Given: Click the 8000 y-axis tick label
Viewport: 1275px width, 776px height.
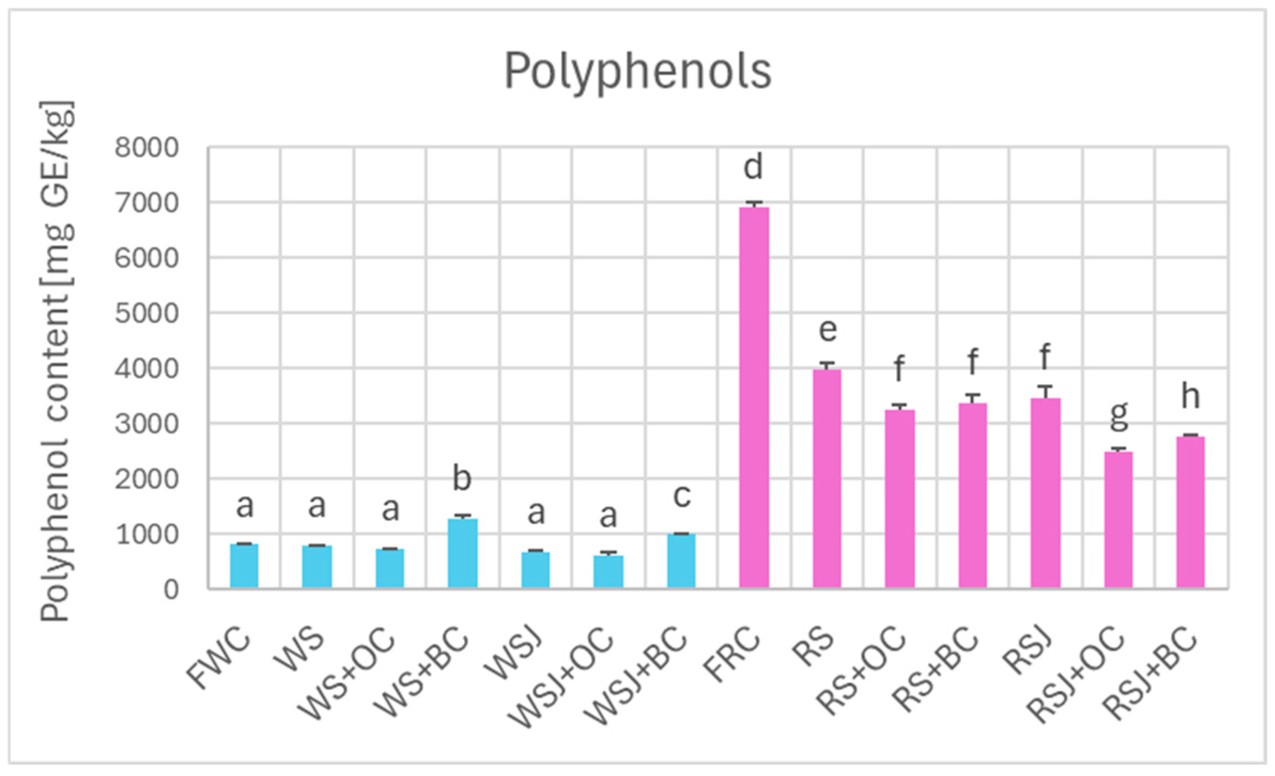Looking at the screenshot, I should coord(146,148).
